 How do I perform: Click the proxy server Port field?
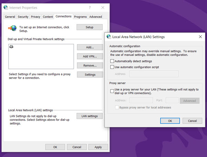(x=172, y=100)
